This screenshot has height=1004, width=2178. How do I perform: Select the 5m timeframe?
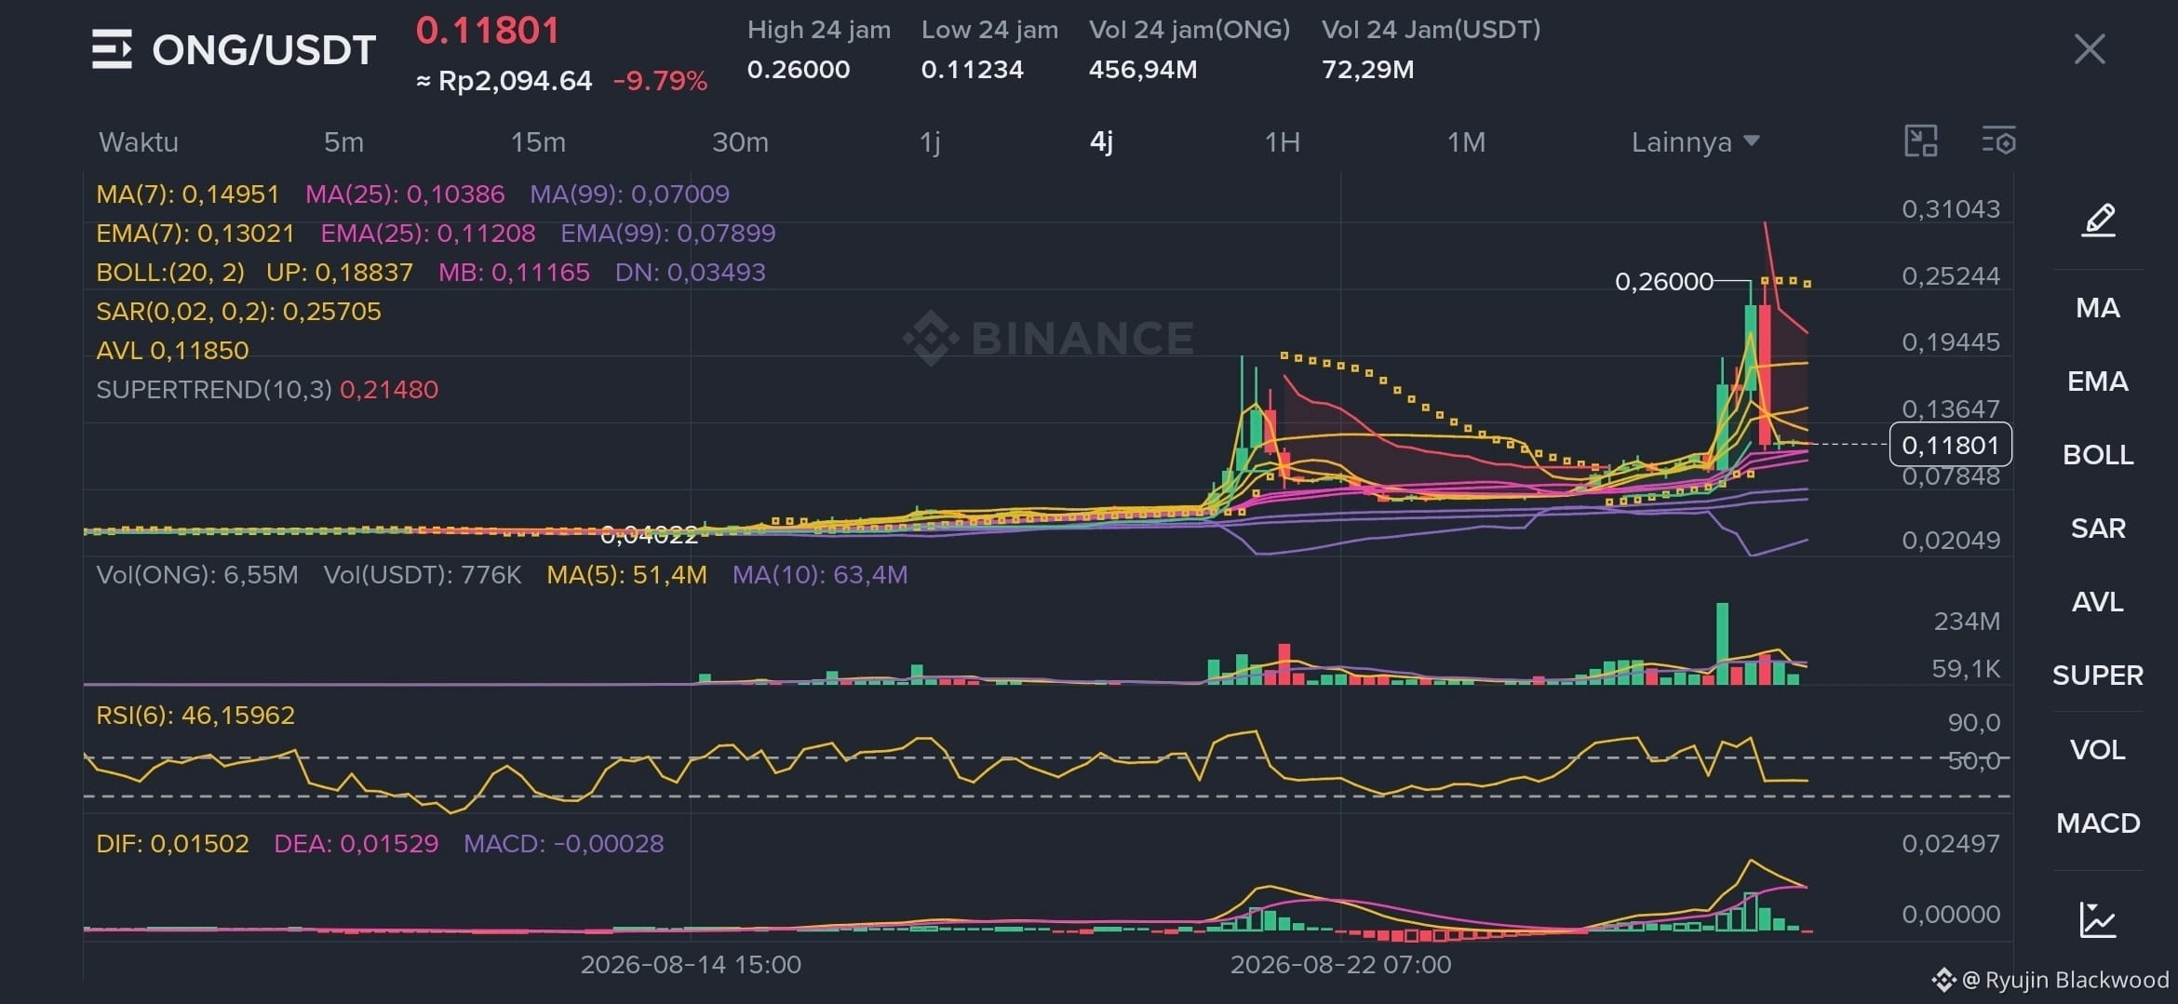click(x=343, y=141)
